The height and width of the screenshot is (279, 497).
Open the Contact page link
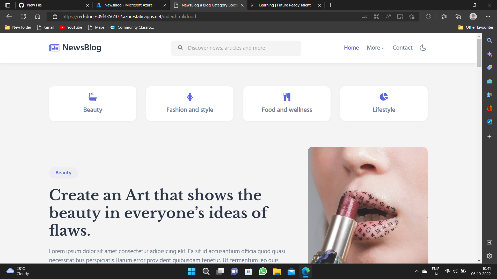click(x=402, y=48)
